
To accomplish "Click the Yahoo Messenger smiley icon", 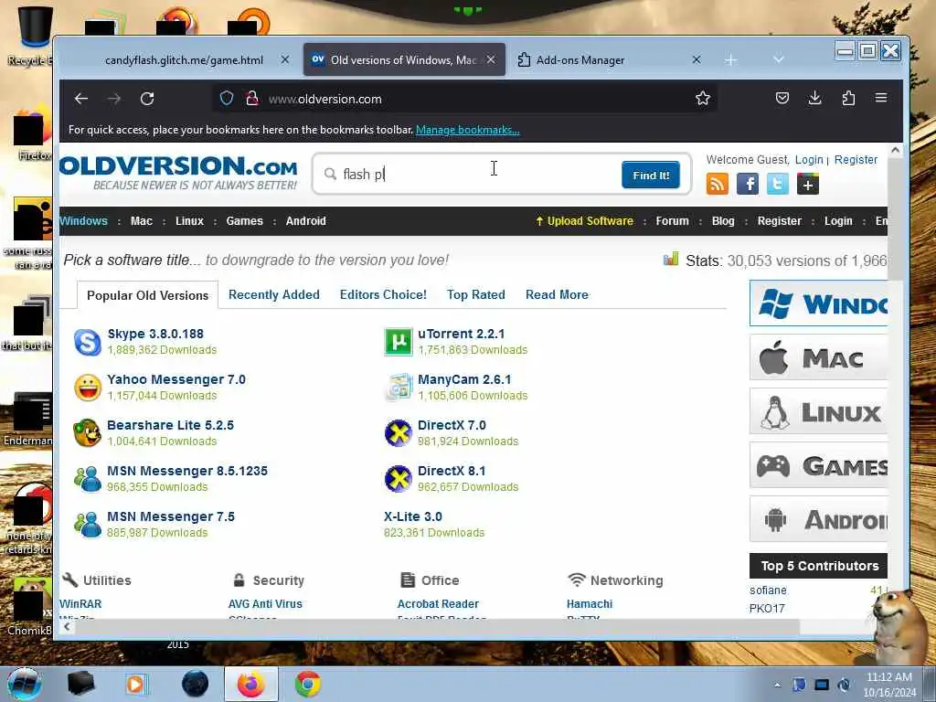I will click(87, 388).
